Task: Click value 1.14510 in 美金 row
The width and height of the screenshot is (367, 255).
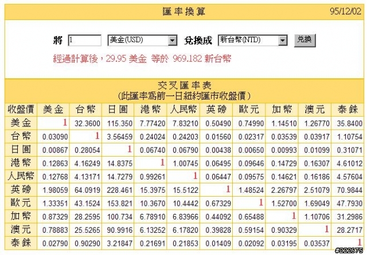Action: coord(284,123)
